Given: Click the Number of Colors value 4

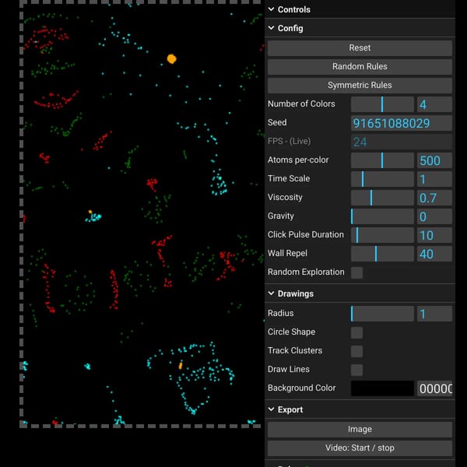Looking at the screenshot, I should [434, 104].
